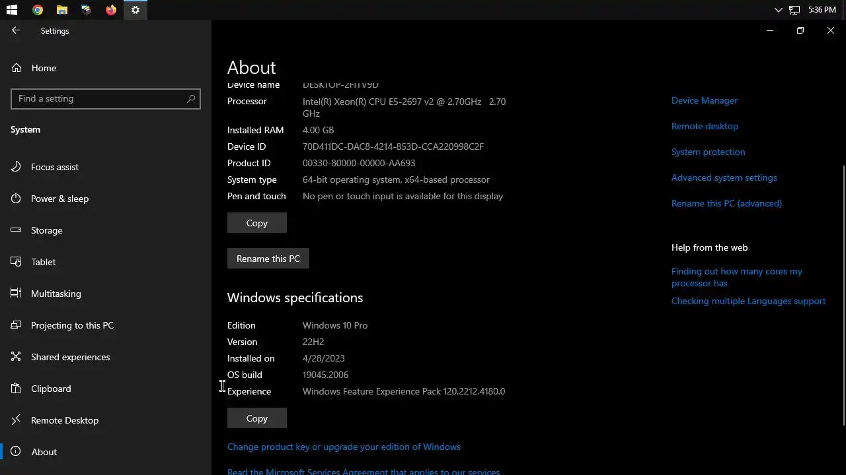846x475 pixels.
Task: Click Rename this PC (advanced) link
Action: (726, 203)
